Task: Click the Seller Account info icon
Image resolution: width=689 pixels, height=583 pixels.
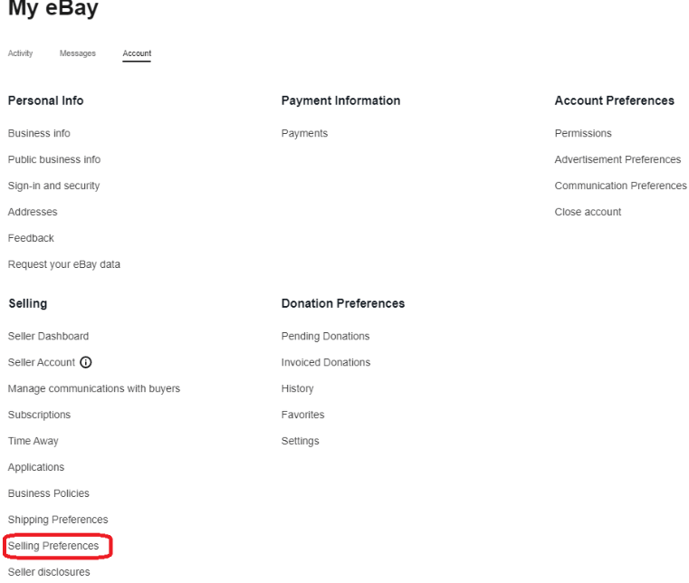Action: 86,362
